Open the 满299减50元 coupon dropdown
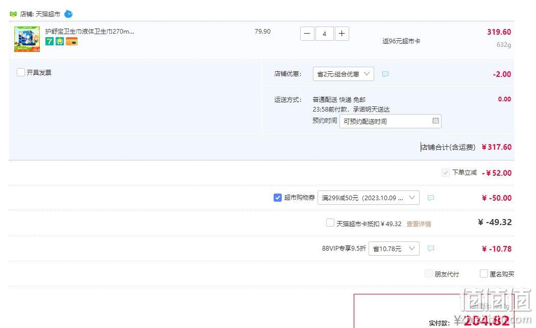 click(x=369, y=198)
